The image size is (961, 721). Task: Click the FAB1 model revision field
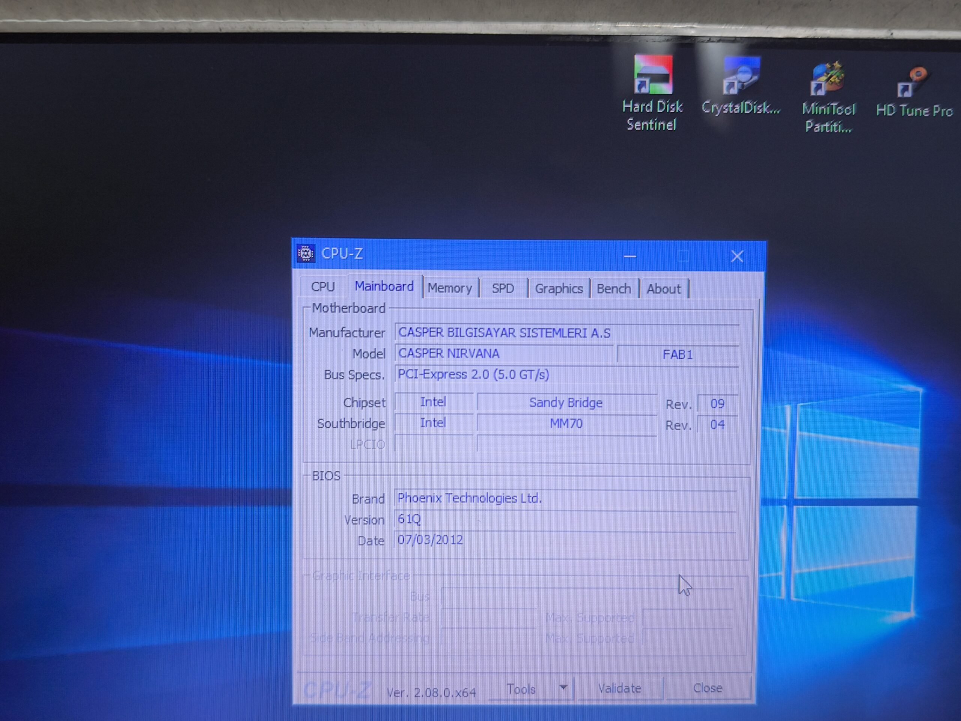click(678, 354)
